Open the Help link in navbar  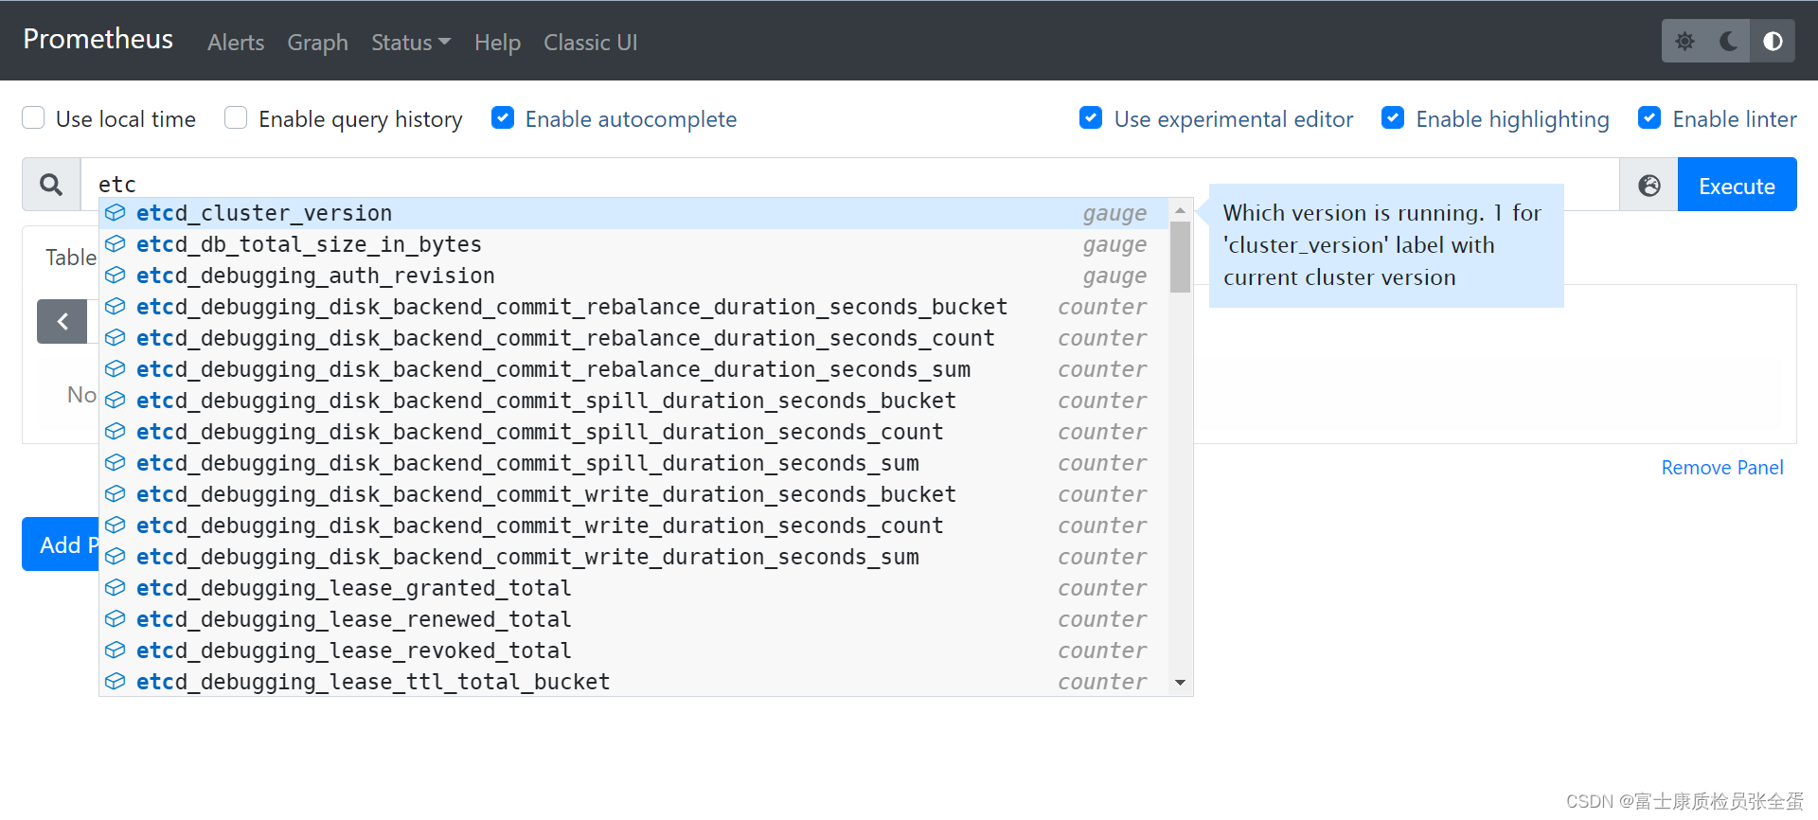click(497, 43)
